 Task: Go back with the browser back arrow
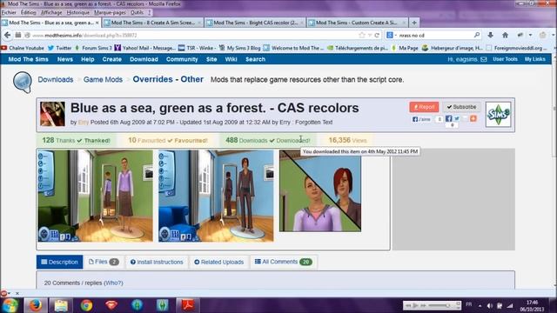8,35
